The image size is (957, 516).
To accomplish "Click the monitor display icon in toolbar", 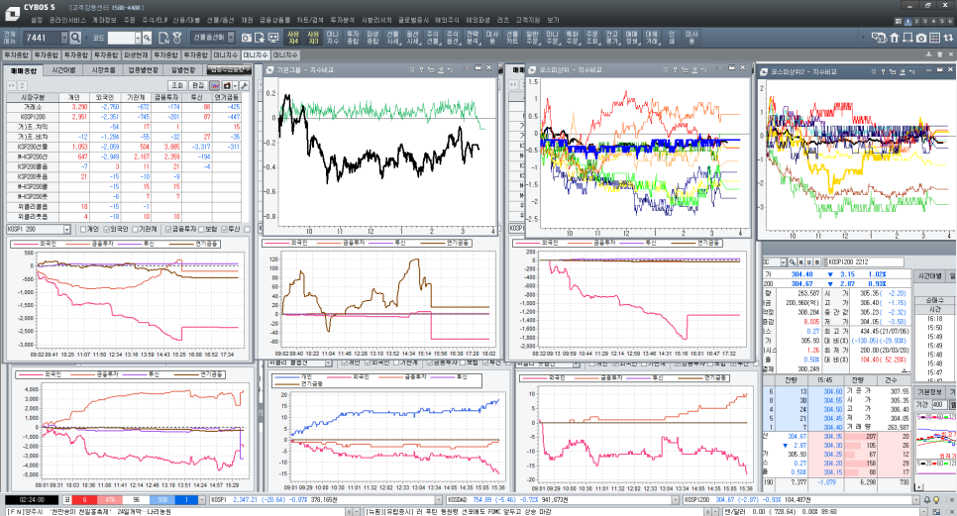I will pos(273,38).
